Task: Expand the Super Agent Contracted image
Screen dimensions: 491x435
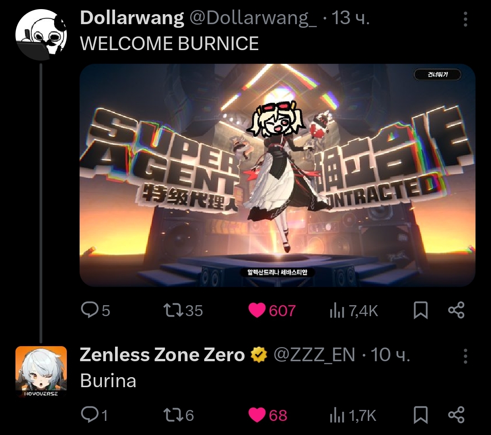Action: click(277, 175)
